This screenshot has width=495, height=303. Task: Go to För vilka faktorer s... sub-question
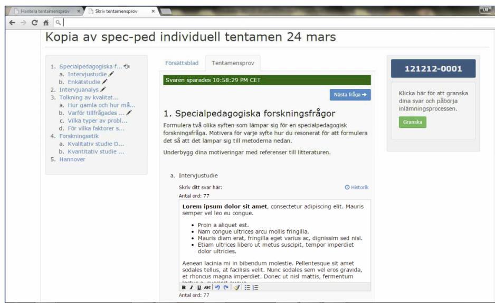coord(96,128)
